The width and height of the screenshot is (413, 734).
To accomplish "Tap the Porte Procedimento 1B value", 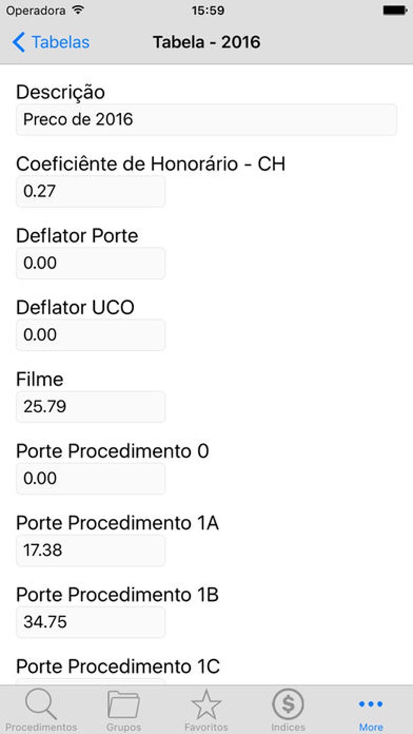I will pos(90,621).
